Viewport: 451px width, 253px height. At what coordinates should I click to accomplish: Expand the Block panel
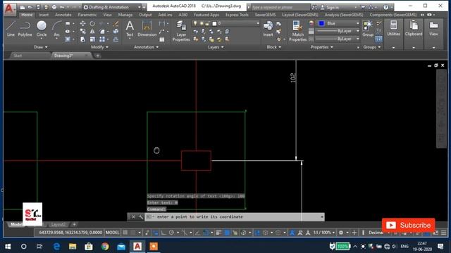pos(274,47)
